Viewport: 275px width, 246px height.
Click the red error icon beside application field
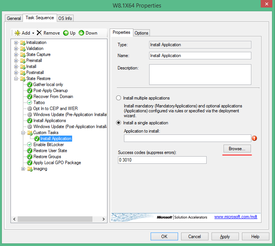[x=254, y=138]
